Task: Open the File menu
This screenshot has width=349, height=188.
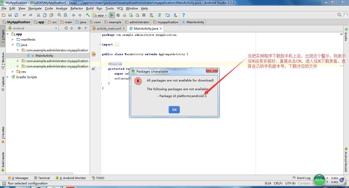Action: click(4, 8)
